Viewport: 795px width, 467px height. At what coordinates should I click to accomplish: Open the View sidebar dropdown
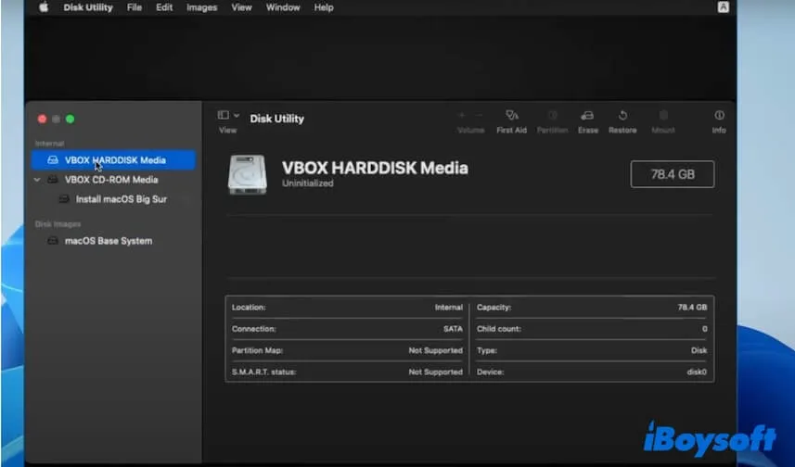[227, 116]
